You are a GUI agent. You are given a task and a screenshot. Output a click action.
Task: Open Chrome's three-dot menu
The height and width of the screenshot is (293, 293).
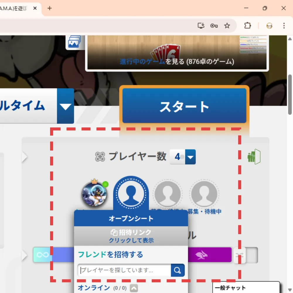click(284, 26)
